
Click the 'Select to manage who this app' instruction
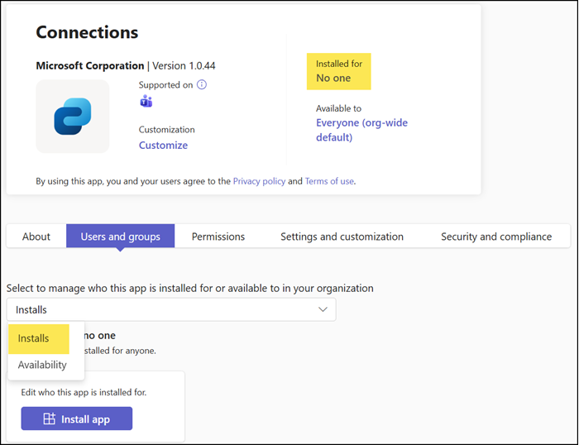coord(189,288)
